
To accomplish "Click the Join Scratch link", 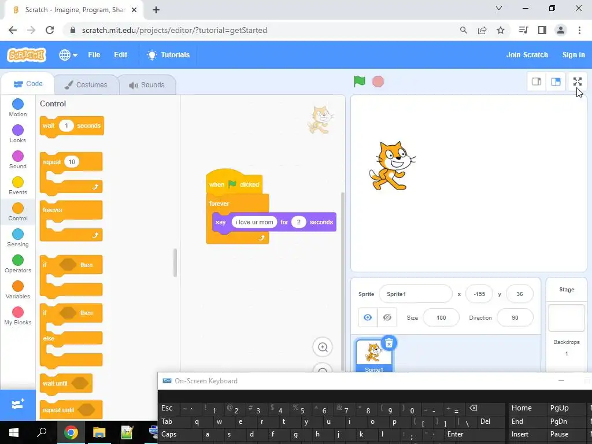I will (x=527, y=55).
